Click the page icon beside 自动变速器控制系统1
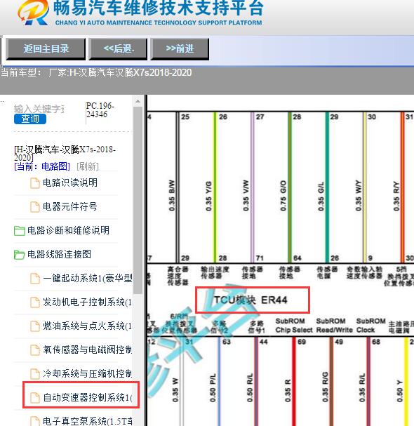Screen dimensions: 414x426 tap(35, 398)
